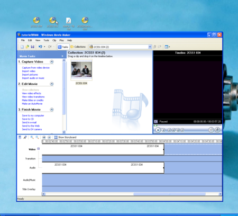Click Capture from video device link
Screen dimensions: 238x216
35,68
